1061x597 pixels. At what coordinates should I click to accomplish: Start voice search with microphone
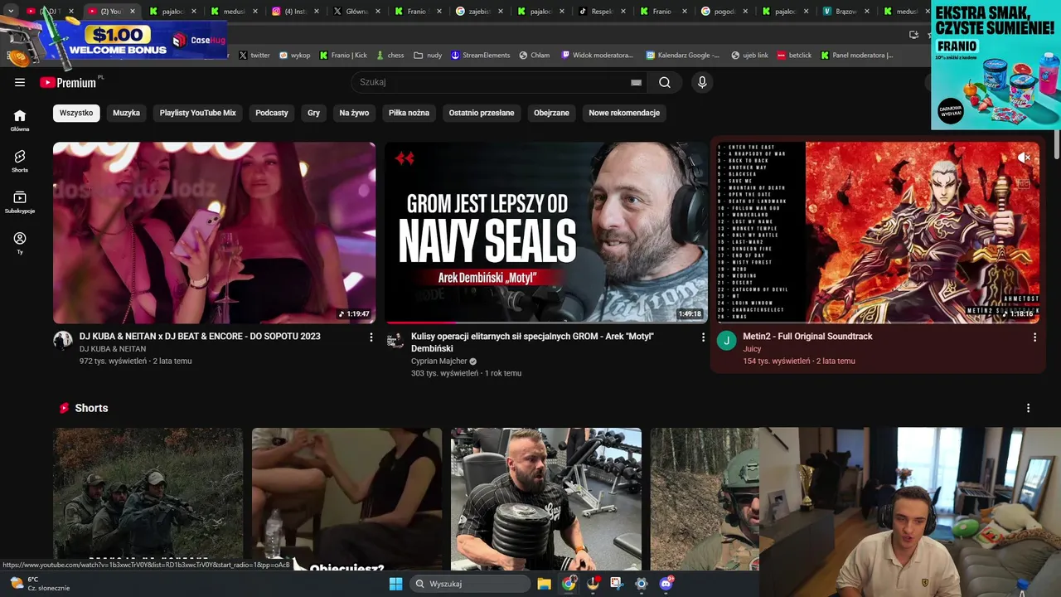point(702,82)
